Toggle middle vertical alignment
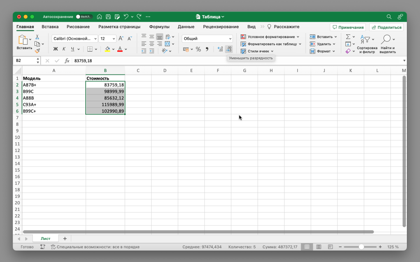The height and width of the screenshot is (262, 420). click(152, 36)
